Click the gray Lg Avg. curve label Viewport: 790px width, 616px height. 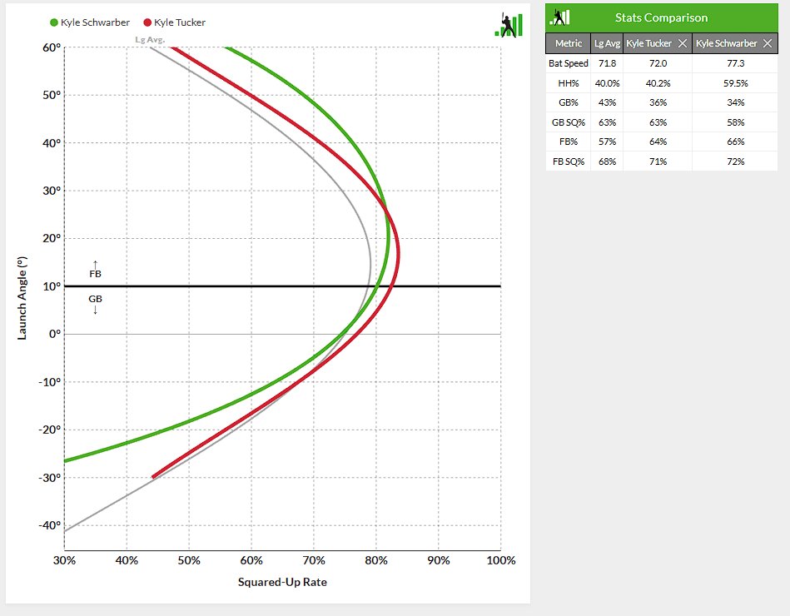150,39
